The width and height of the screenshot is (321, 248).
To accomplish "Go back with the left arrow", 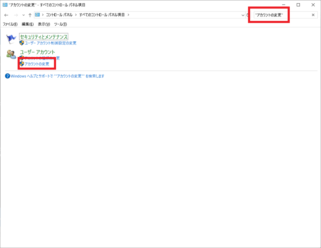I will [x=6, y=15].
